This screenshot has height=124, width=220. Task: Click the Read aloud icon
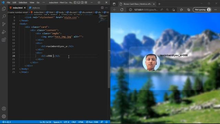tap(162, 10)
